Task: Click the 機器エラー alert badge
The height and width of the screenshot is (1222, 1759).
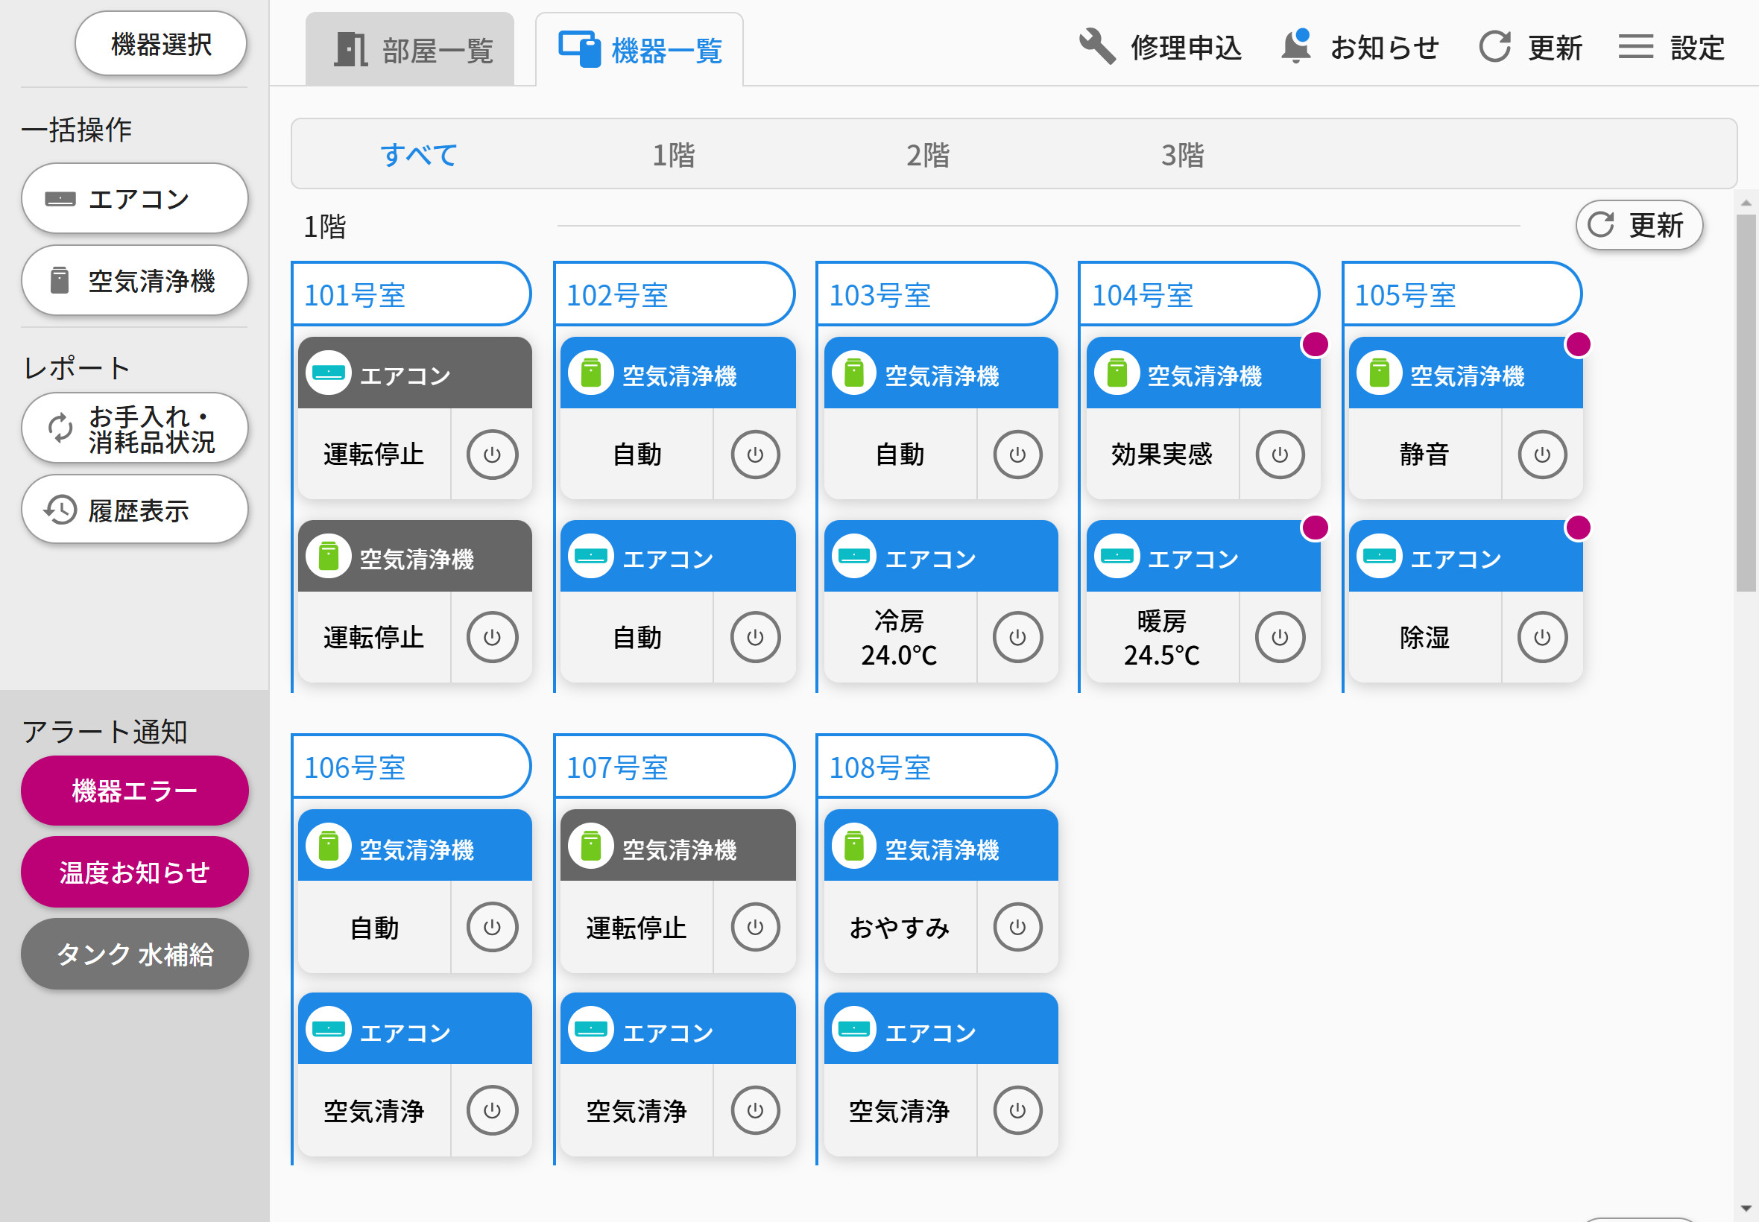Action: tap(134, 791)
